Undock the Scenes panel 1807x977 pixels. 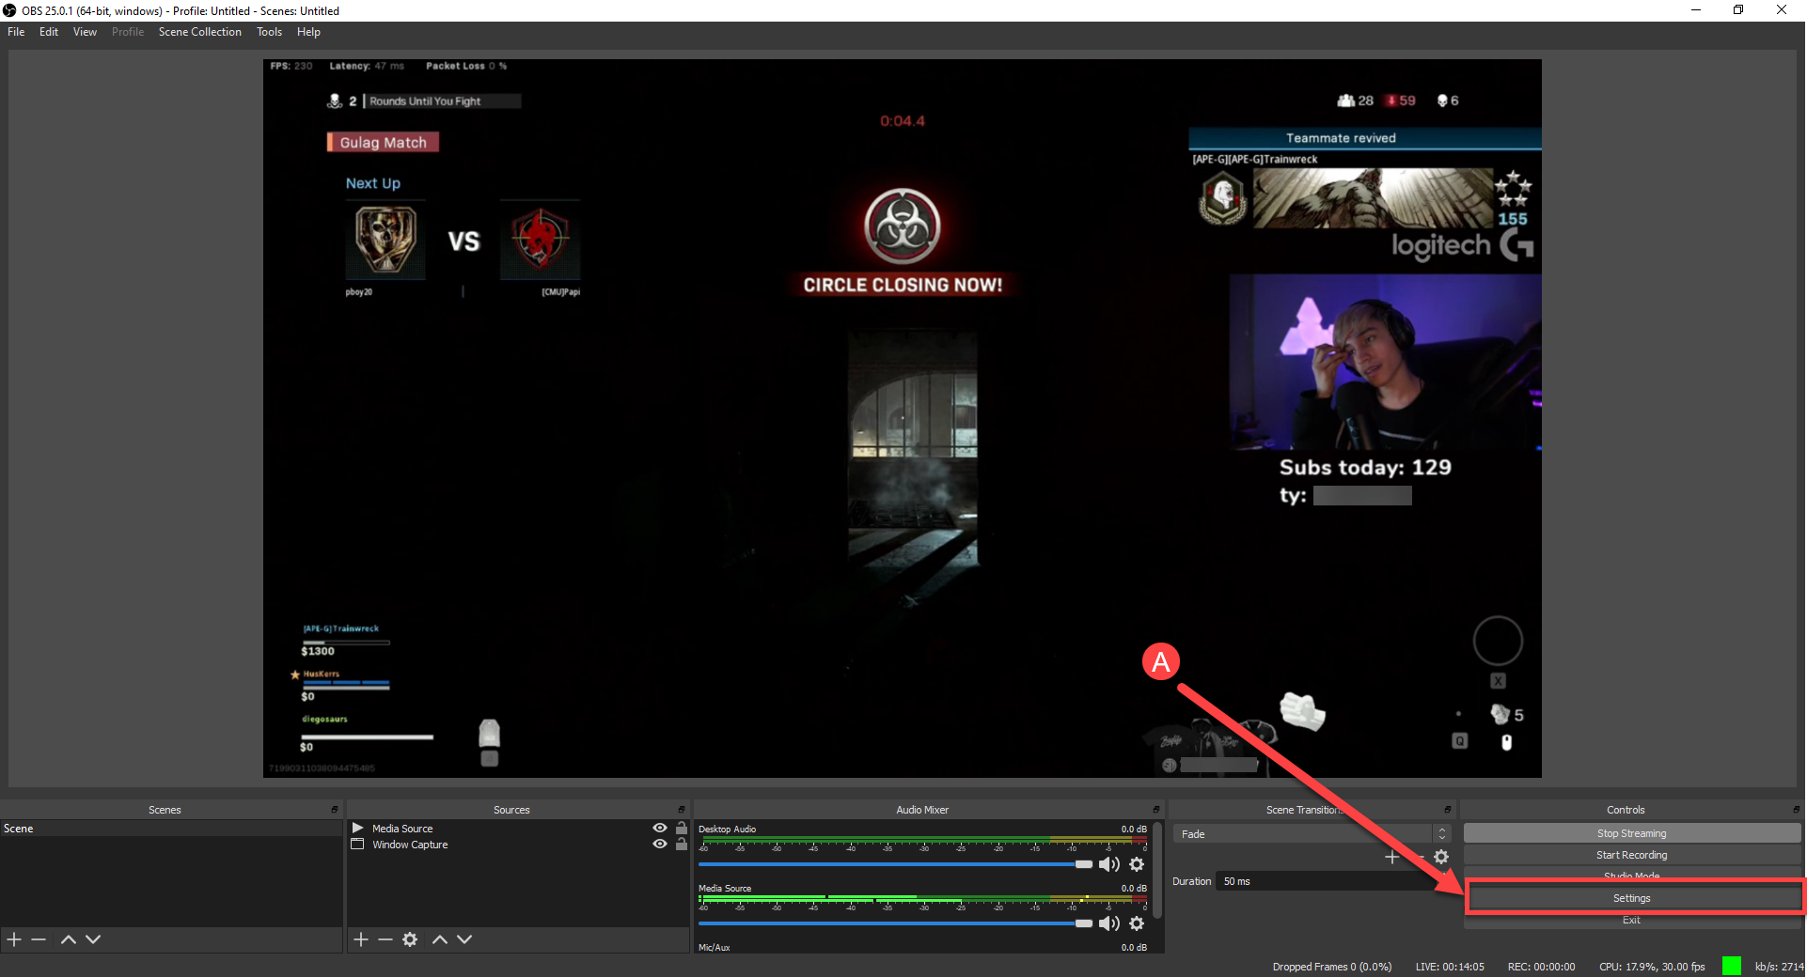pos(335,810)
